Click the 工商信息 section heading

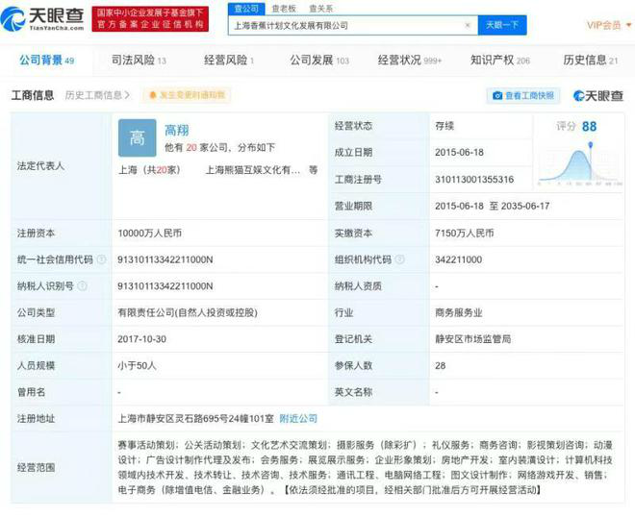tap(33, 95)
